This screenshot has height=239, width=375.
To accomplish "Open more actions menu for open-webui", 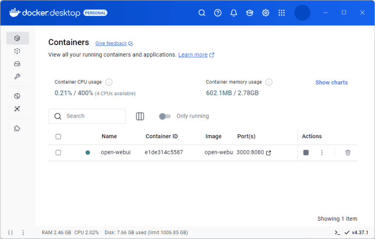I will pyautogui.click(x=322, y=152).
